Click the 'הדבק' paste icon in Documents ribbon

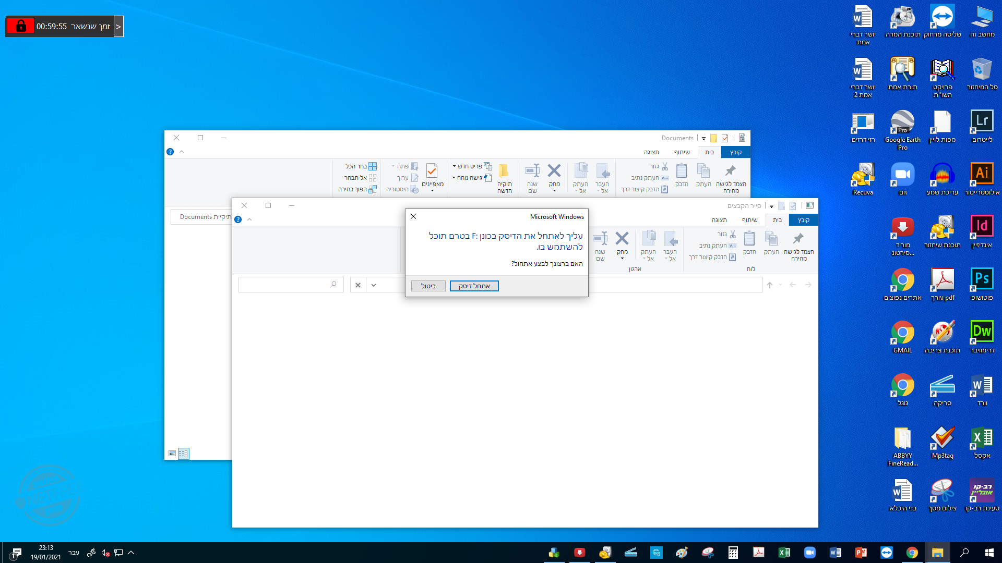[x=682, y=171]
